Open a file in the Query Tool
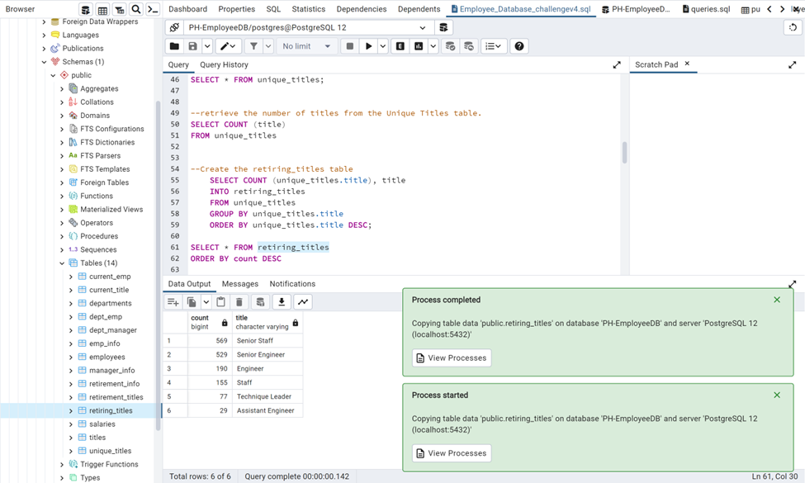The width and height of the screenshot is (805, 483). click(x=173, y=46)
